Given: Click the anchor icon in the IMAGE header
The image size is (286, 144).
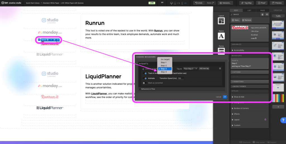Looking at the screenshot, I should pos(262,15).
